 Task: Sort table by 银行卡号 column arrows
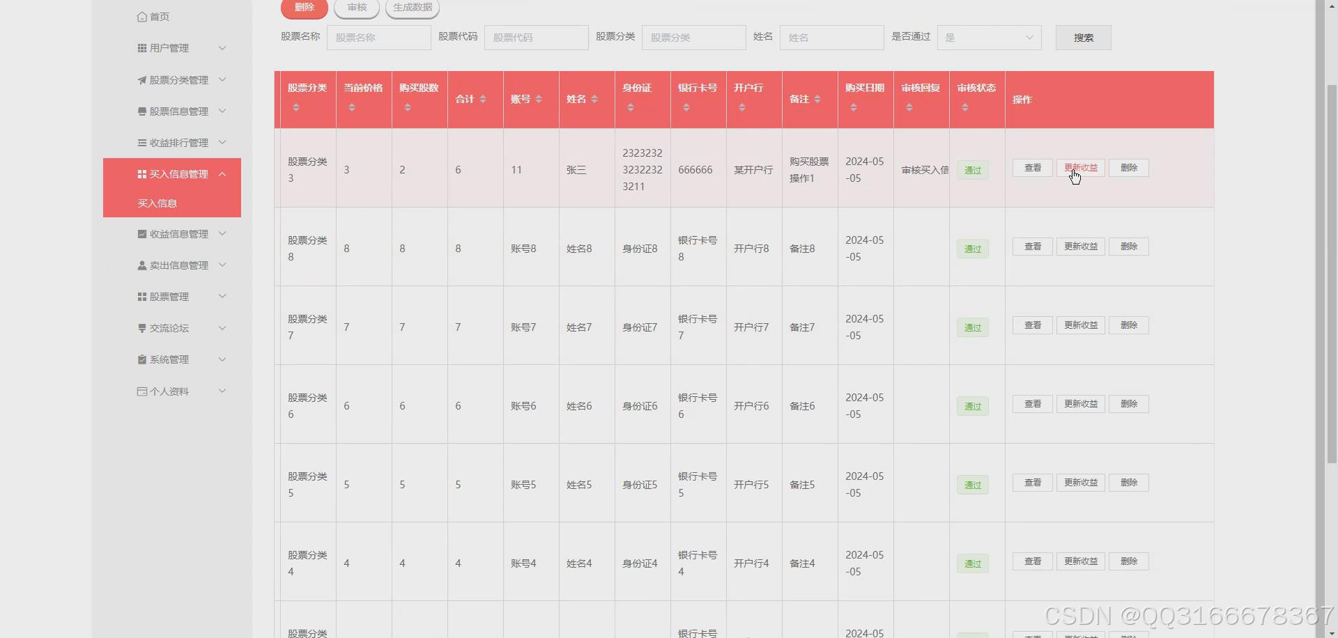pyautogui.click(x=686, y=107)
